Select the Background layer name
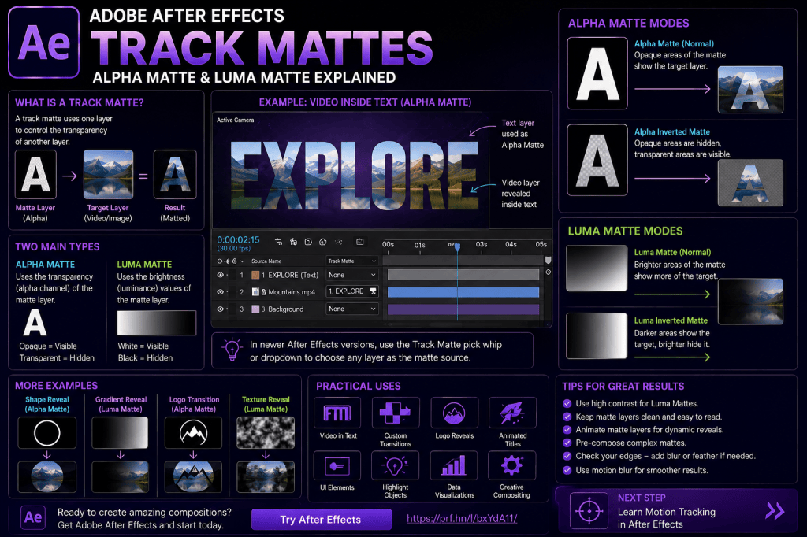Viewport: 807px width, 537px height. [285, 309]
